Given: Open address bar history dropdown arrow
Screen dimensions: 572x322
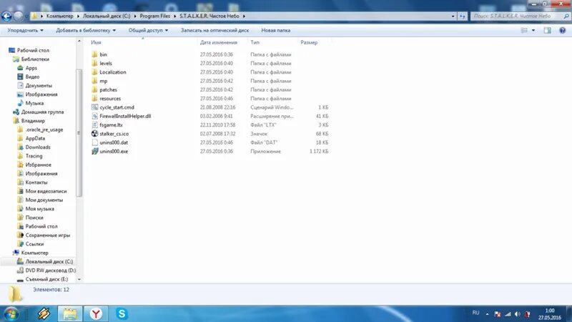Looking at the screenshot, I should point(453,16).
